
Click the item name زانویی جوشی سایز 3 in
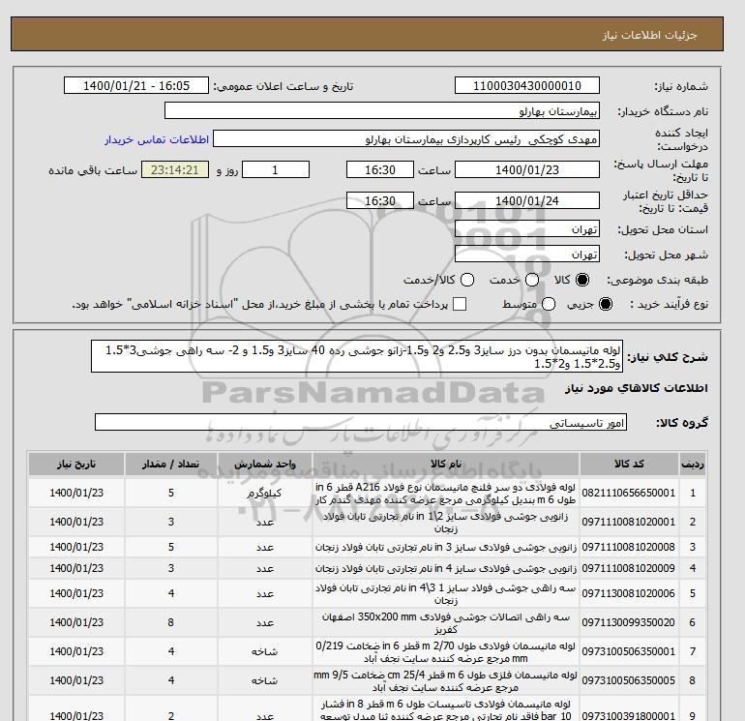446,547
